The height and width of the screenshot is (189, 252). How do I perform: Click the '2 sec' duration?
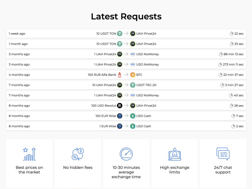(240, 126)
